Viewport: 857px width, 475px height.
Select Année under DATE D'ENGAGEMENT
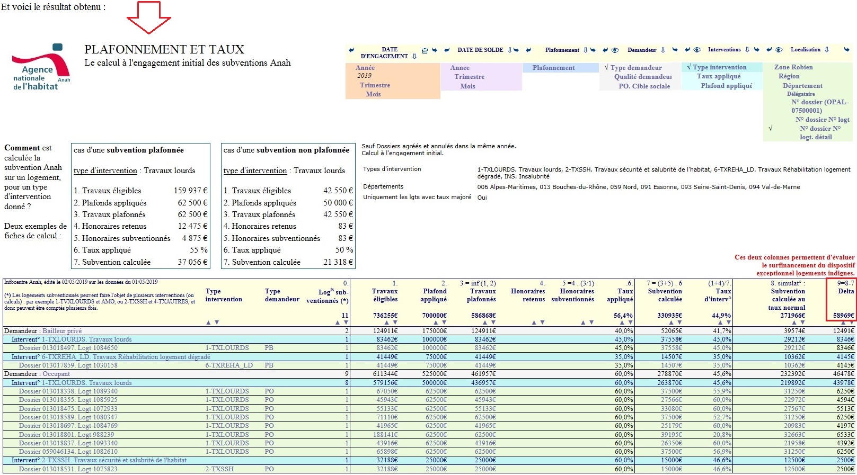[x=365, y=68]
